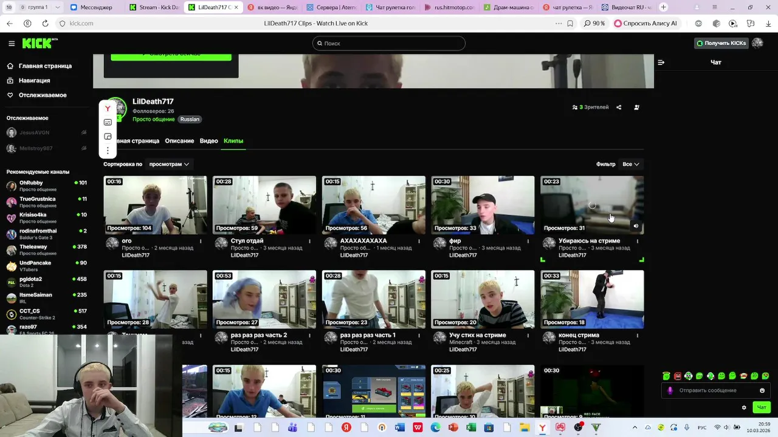This screenshot has width=778, height=437.
Task: Open sort dropdown просмотрам
Action: point(169,164)
